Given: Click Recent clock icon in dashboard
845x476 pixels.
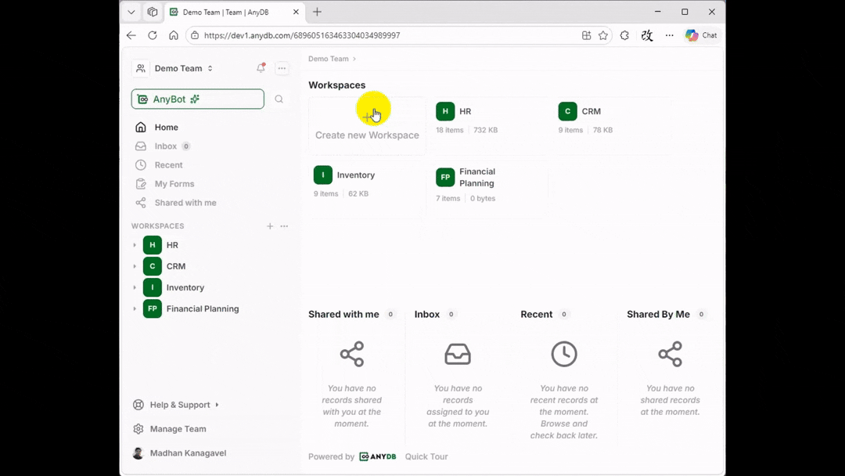Looking at the screenshot, I should point(563,354).
